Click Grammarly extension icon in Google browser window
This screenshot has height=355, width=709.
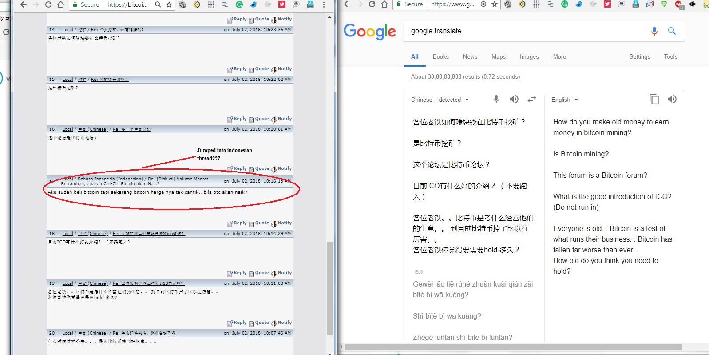point(565,4)
